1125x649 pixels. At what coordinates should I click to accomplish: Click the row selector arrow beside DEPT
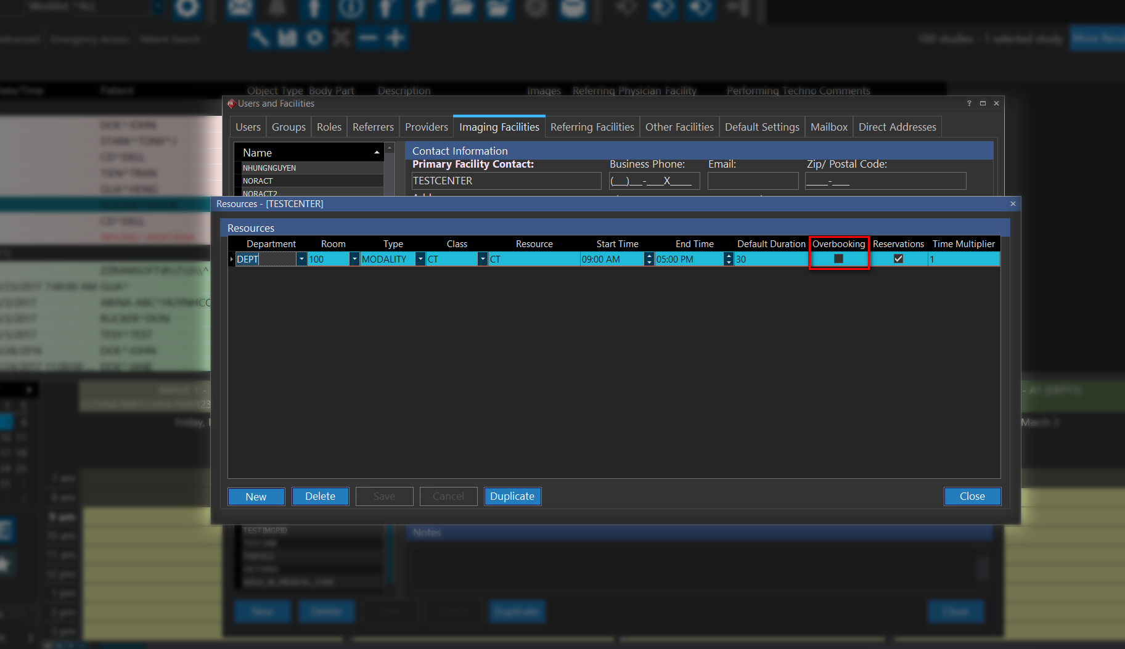point(232,259)
